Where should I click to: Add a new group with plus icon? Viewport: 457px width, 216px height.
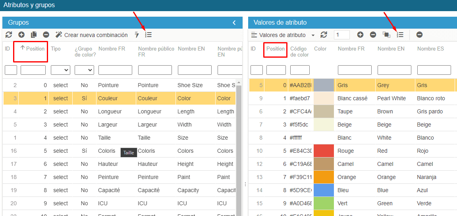pos(21,35)
